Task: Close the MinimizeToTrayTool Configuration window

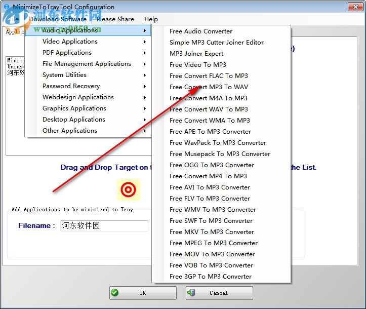Action: (x=355, y=7)
